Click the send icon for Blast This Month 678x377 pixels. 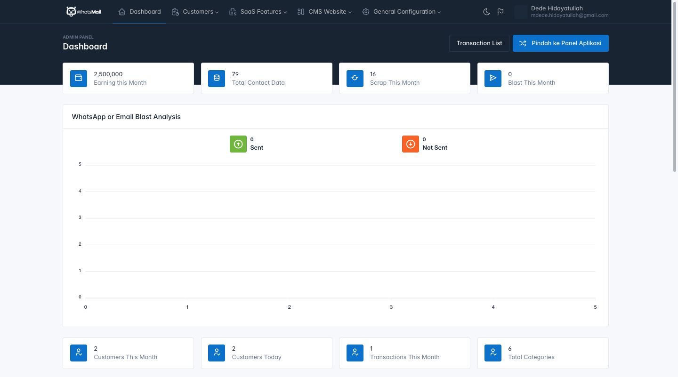[x=493, y=78]
